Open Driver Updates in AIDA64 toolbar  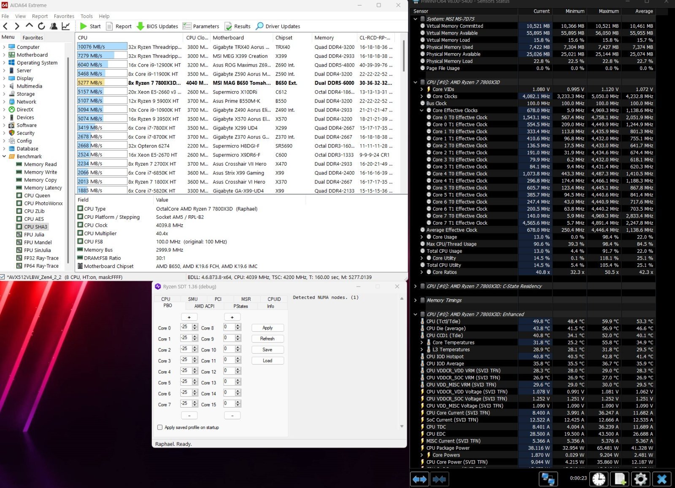(x=278, y=26)
